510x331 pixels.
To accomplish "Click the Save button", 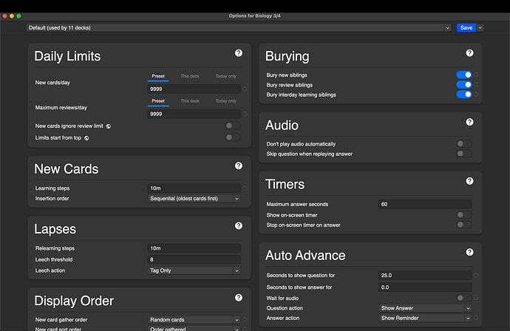I will [466, 27].
